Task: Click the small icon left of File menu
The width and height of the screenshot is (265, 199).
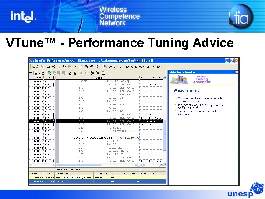Action: pyautogui.click(x=106, y=66)
